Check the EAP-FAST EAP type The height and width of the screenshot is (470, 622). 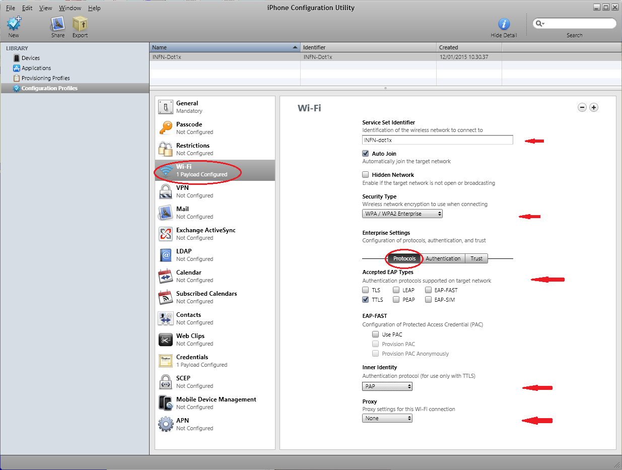click(x=429, y=290)
